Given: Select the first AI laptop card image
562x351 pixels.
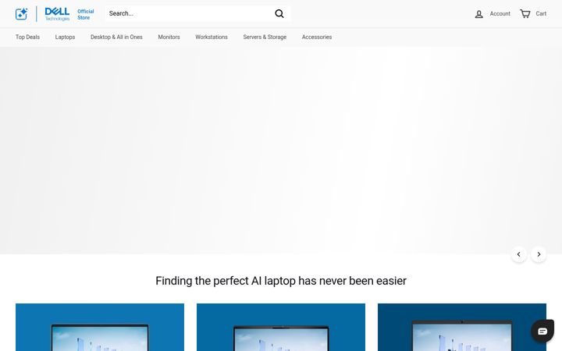Looking at the screenshot, I should click(x=100, y=328).
